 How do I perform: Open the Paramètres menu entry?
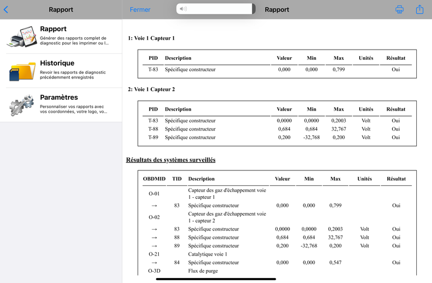point(61,105)
